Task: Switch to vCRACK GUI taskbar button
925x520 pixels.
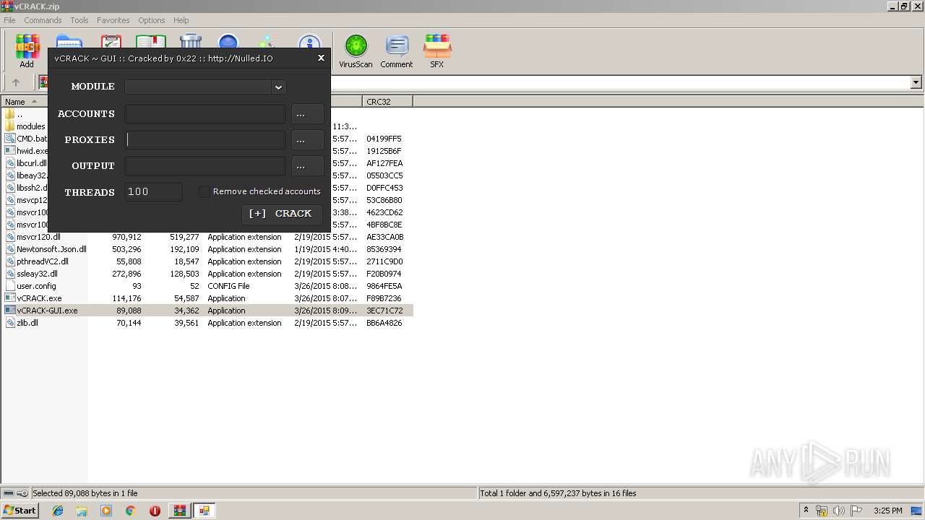Action: (205, 511)
